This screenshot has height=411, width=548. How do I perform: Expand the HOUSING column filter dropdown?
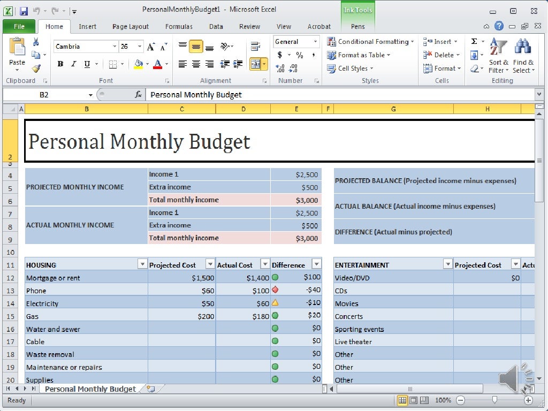(142, 264)
